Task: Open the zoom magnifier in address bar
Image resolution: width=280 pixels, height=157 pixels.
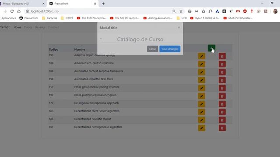Action: (174, 11)
